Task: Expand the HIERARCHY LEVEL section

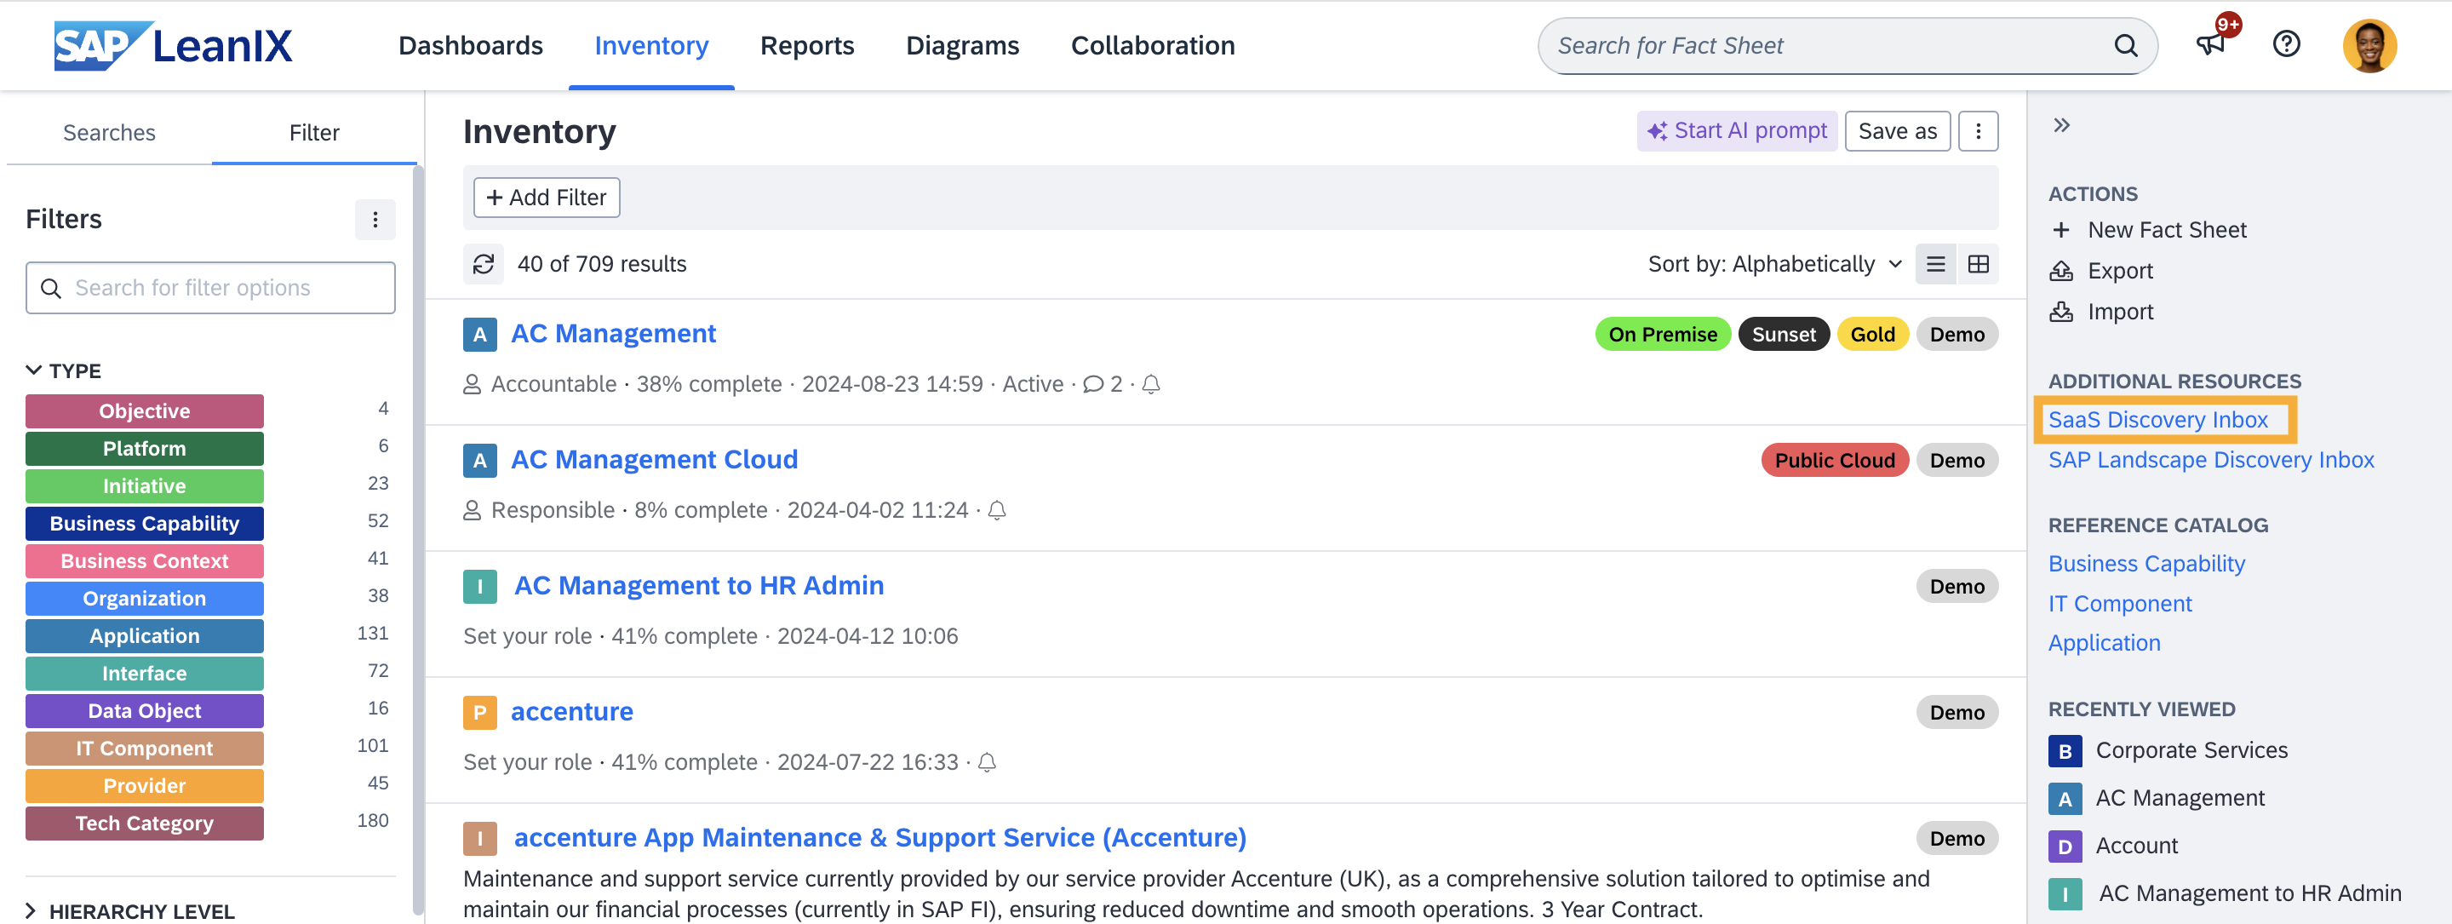Action: click(33, 909)
